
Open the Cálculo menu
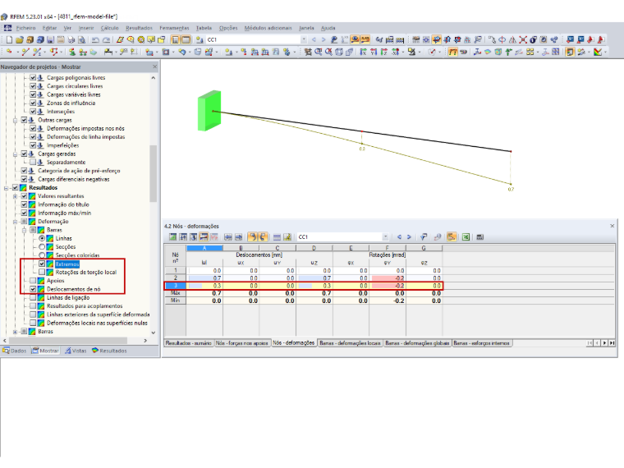109,28
